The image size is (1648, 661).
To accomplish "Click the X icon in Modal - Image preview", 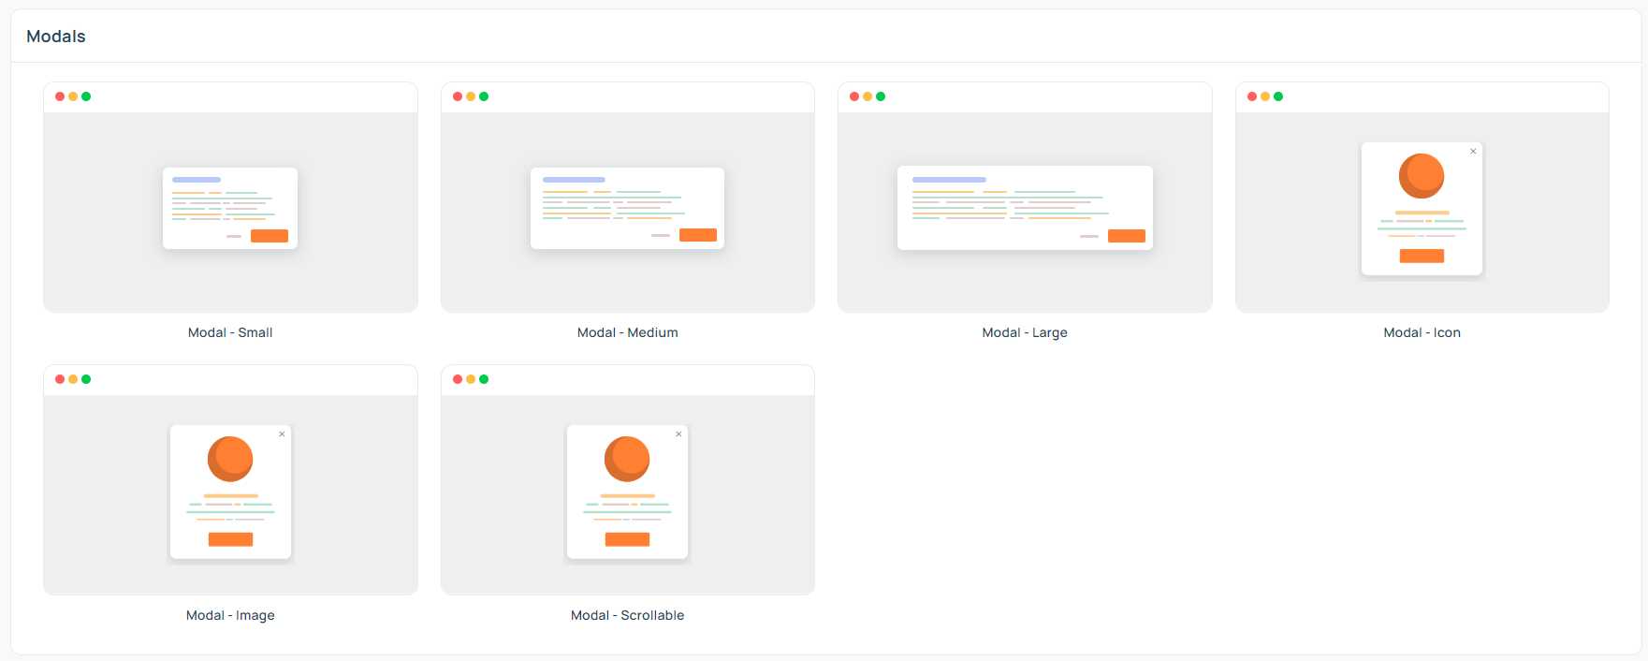I will coord(282,434).
